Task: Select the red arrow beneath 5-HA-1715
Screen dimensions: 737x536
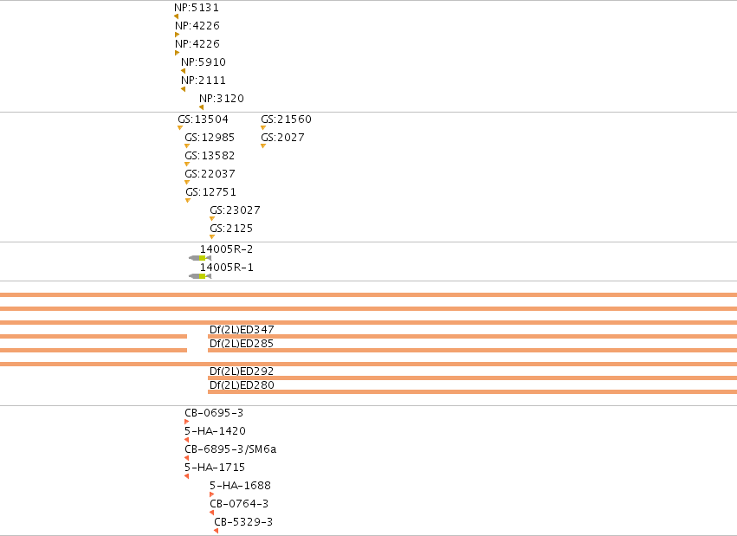Action: (186, 476)
